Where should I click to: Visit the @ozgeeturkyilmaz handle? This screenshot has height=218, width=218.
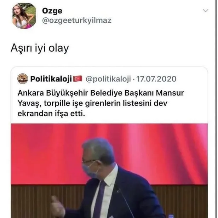point(77,21)
